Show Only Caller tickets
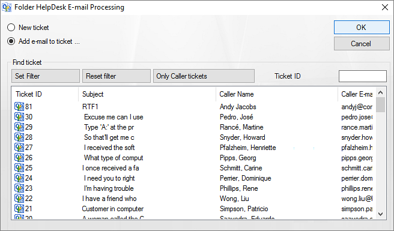Viewport: 394px width, 231px height. tap(204, 76)
